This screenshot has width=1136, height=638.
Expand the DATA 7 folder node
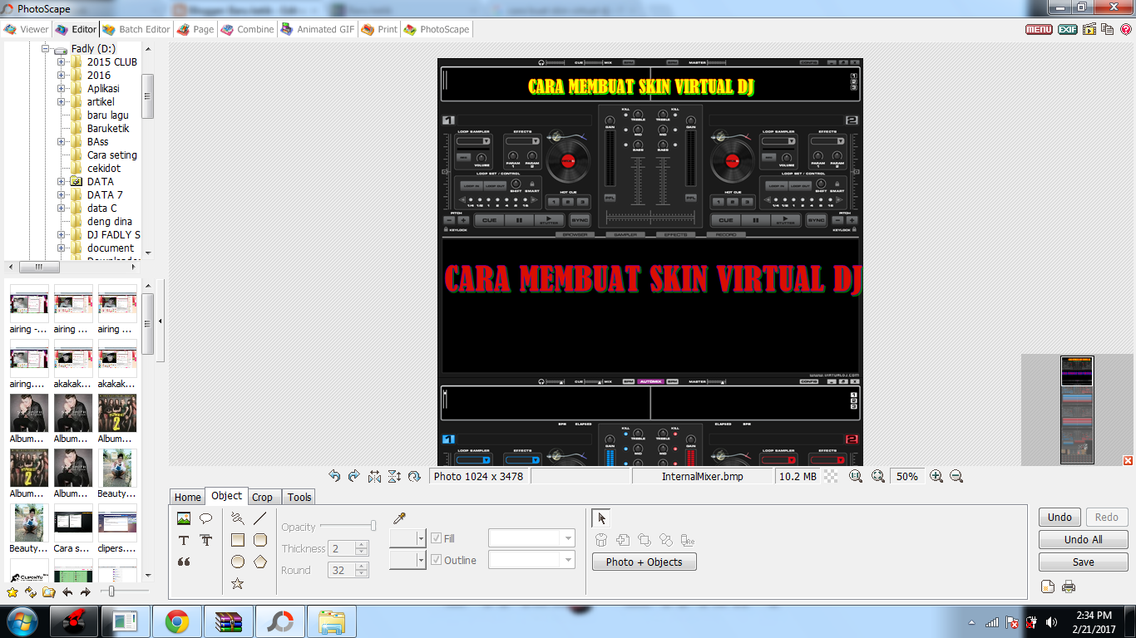pos(61,195)
